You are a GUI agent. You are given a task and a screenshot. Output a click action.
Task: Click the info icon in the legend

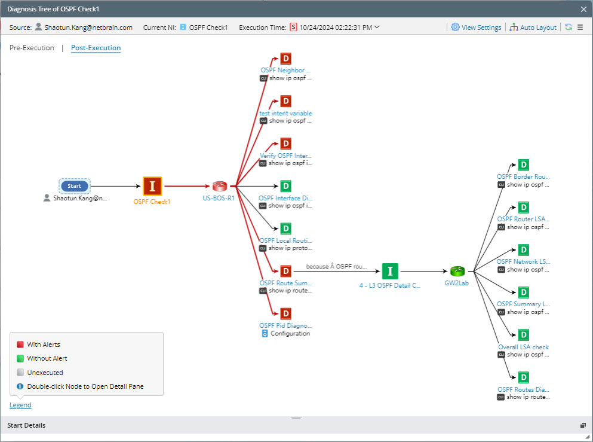(x=20, y=386)
